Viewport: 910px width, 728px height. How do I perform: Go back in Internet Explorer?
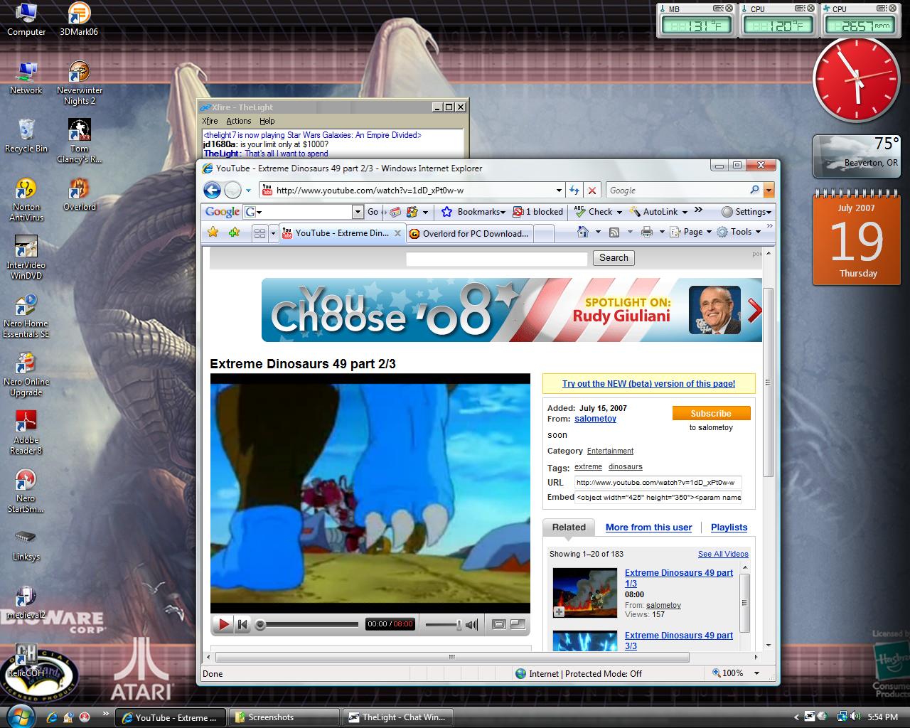211,190
